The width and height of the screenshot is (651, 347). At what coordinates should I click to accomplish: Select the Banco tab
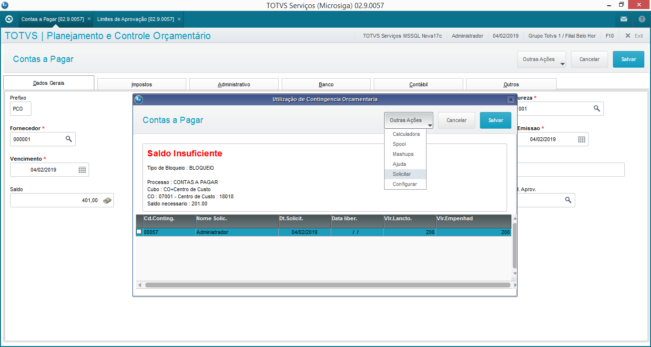coord(326,84)
